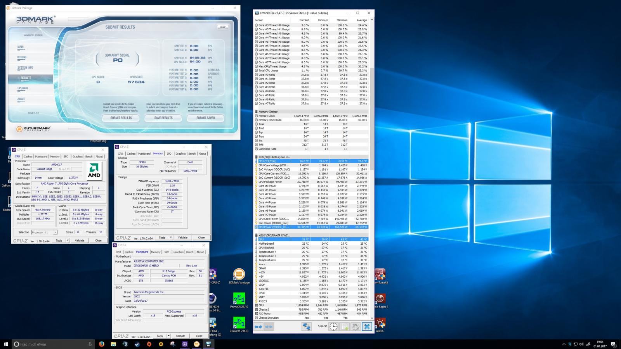The width and height of the screenshot is (621, 349).
Task: Click HWiNFO expand-all blue arrows icon
Action: tap(258, 327)
